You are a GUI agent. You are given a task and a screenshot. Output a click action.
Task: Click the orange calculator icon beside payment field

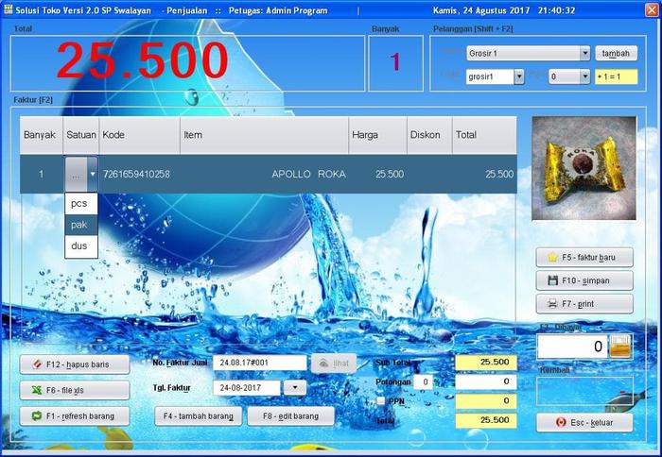pos(619,347)
